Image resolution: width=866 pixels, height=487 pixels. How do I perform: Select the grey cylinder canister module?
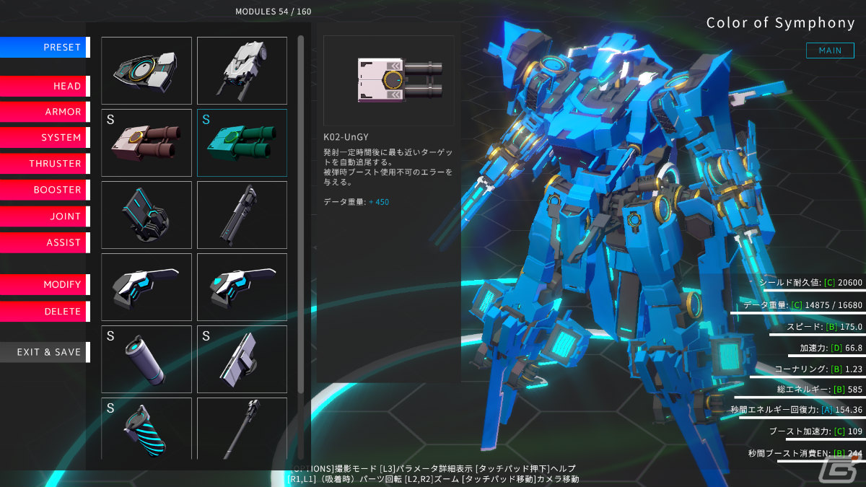146,359
